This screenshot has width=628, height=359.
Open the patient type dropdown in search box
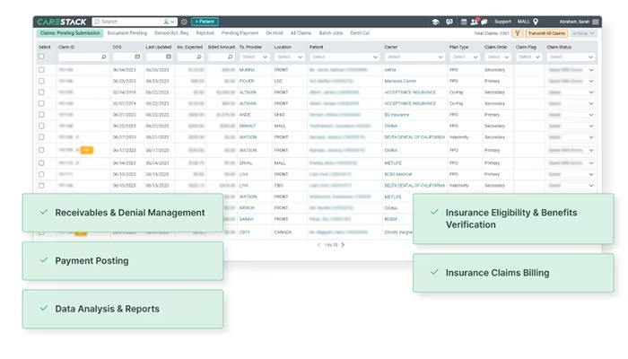[x=169, y=22]
